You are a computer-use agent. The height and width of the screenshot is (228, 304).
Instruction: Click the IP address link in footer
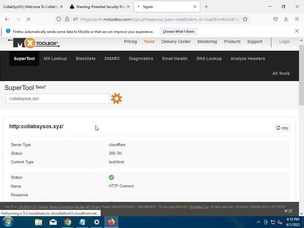pyautogui.click(x=27, y=207)
